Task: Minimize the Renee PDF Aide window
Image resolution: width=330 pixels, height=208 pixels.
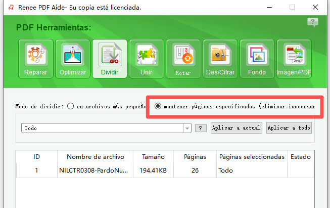Action: pos(269,8)
